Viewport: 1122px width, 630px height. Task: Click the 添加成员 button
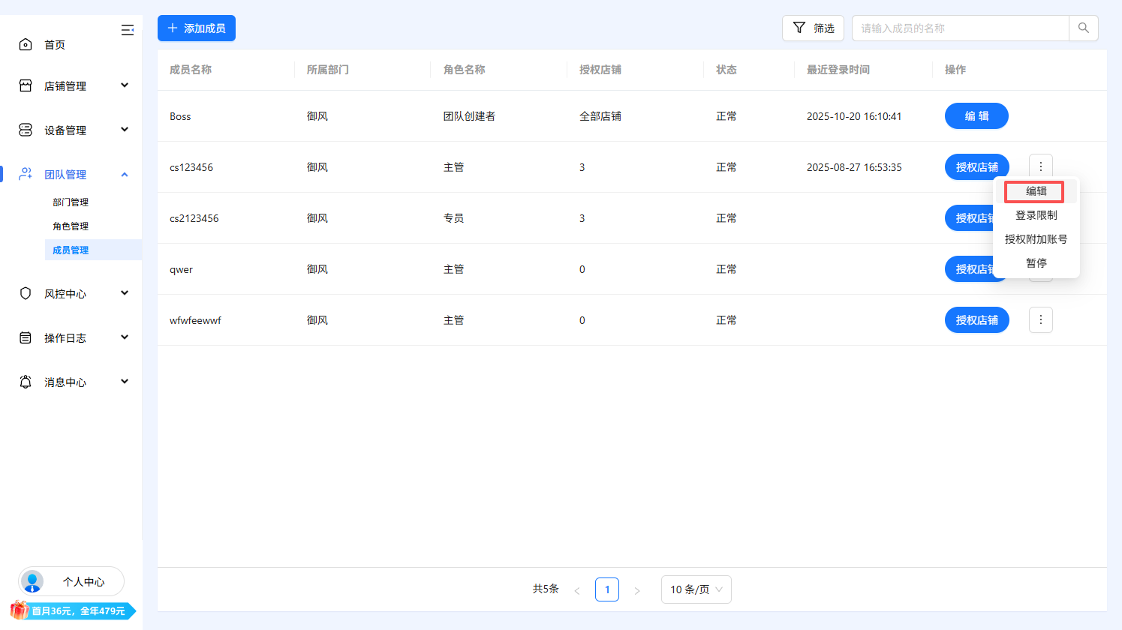tap(196, 28)
